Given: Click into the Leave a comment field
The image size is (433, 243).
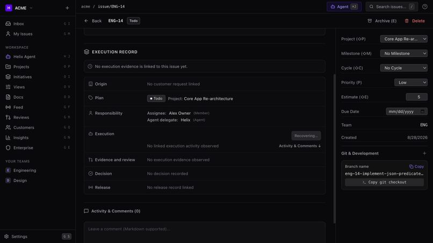Looking at the screenshot, I should point(205,232).
